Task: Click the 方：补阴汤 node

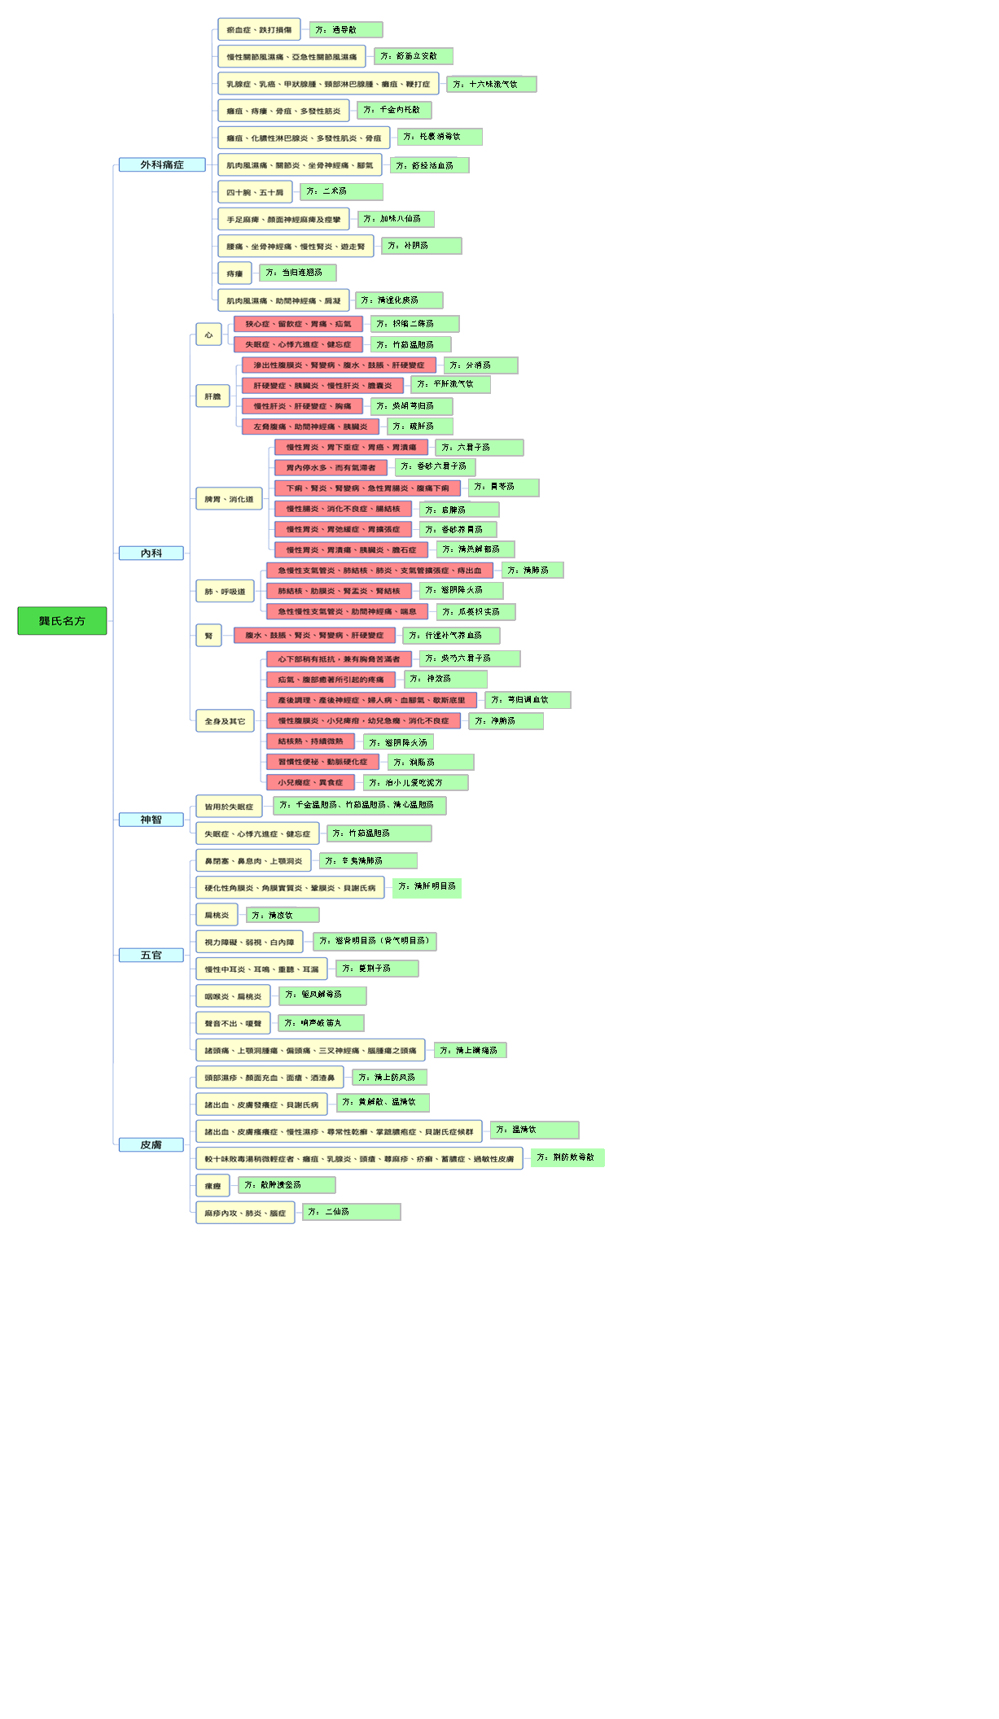Action: coord(422,246)
